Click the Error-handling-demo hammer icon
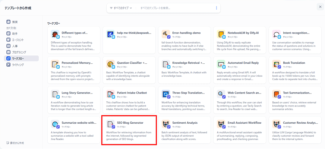Screen dimensions: 325x149 (x=166, y=34)
